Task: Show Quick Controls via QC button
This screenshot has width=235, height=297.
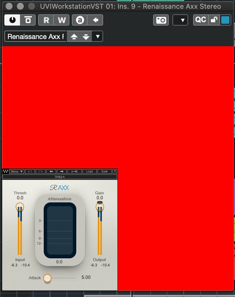Action: tap(201, 20)
